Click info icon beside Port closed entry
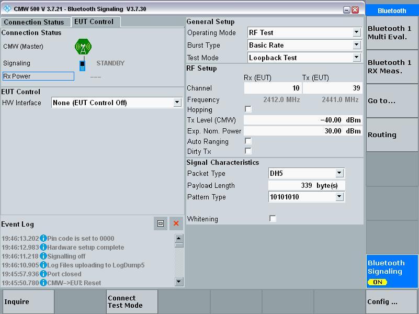This screenshot has width=419, height=314. pos(43,274)
